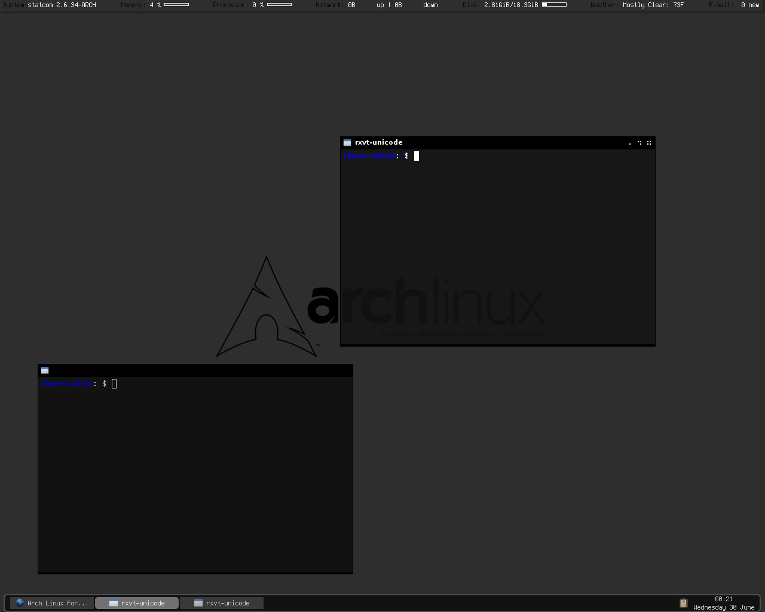Click the Processor usage bar in the top panel

(x=279, y=5)
